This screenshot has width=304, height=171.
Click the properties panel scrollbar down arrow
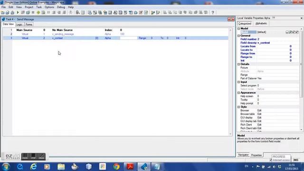click(301, 130)
